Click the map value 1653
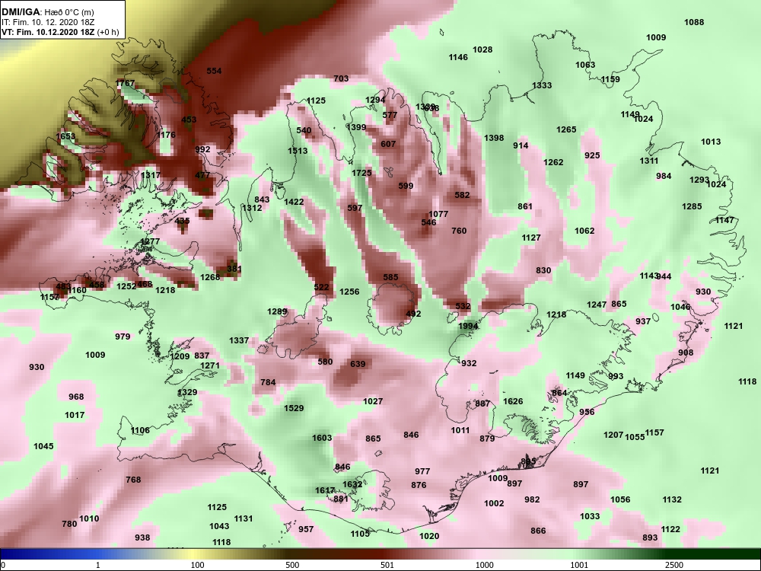 click(65, 136)
